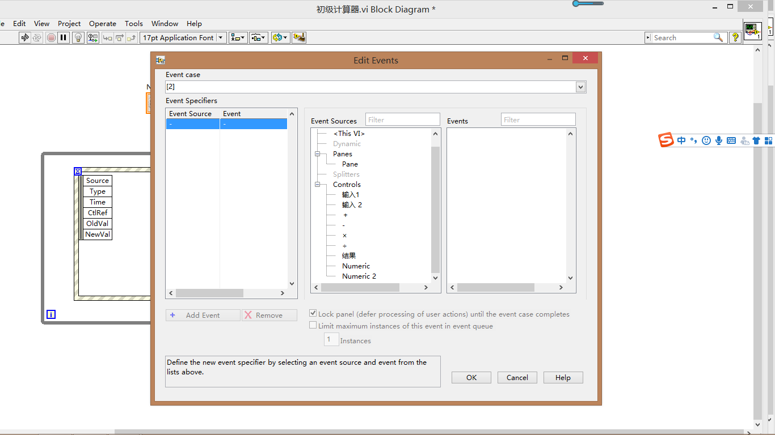The width and height of the screenshot is (775, 435).
Task: Click the Run Continuously icon
Action: pos(36,37)
